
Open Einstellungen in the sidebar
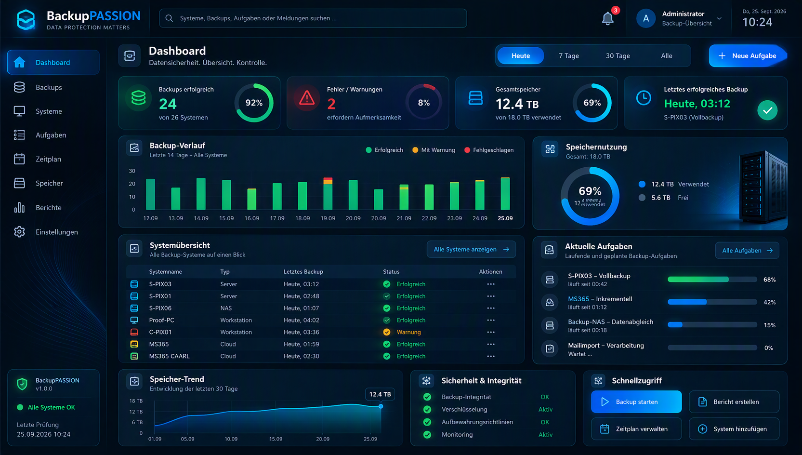[x=53, y=232]
